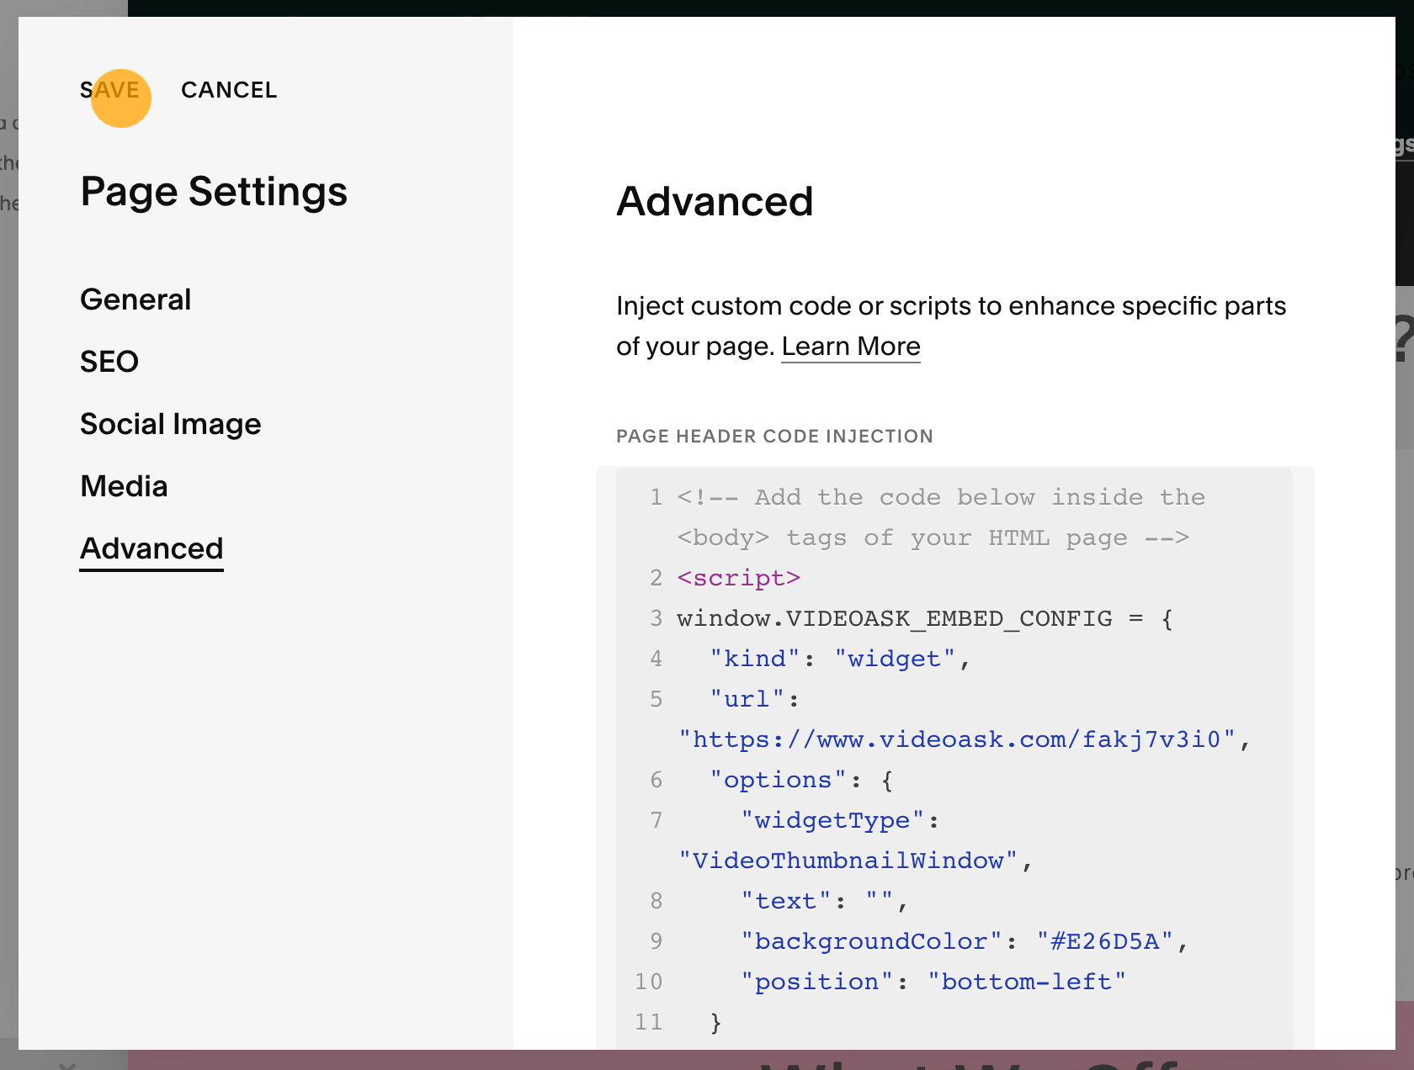Click the "options": { line

(800, 780)
